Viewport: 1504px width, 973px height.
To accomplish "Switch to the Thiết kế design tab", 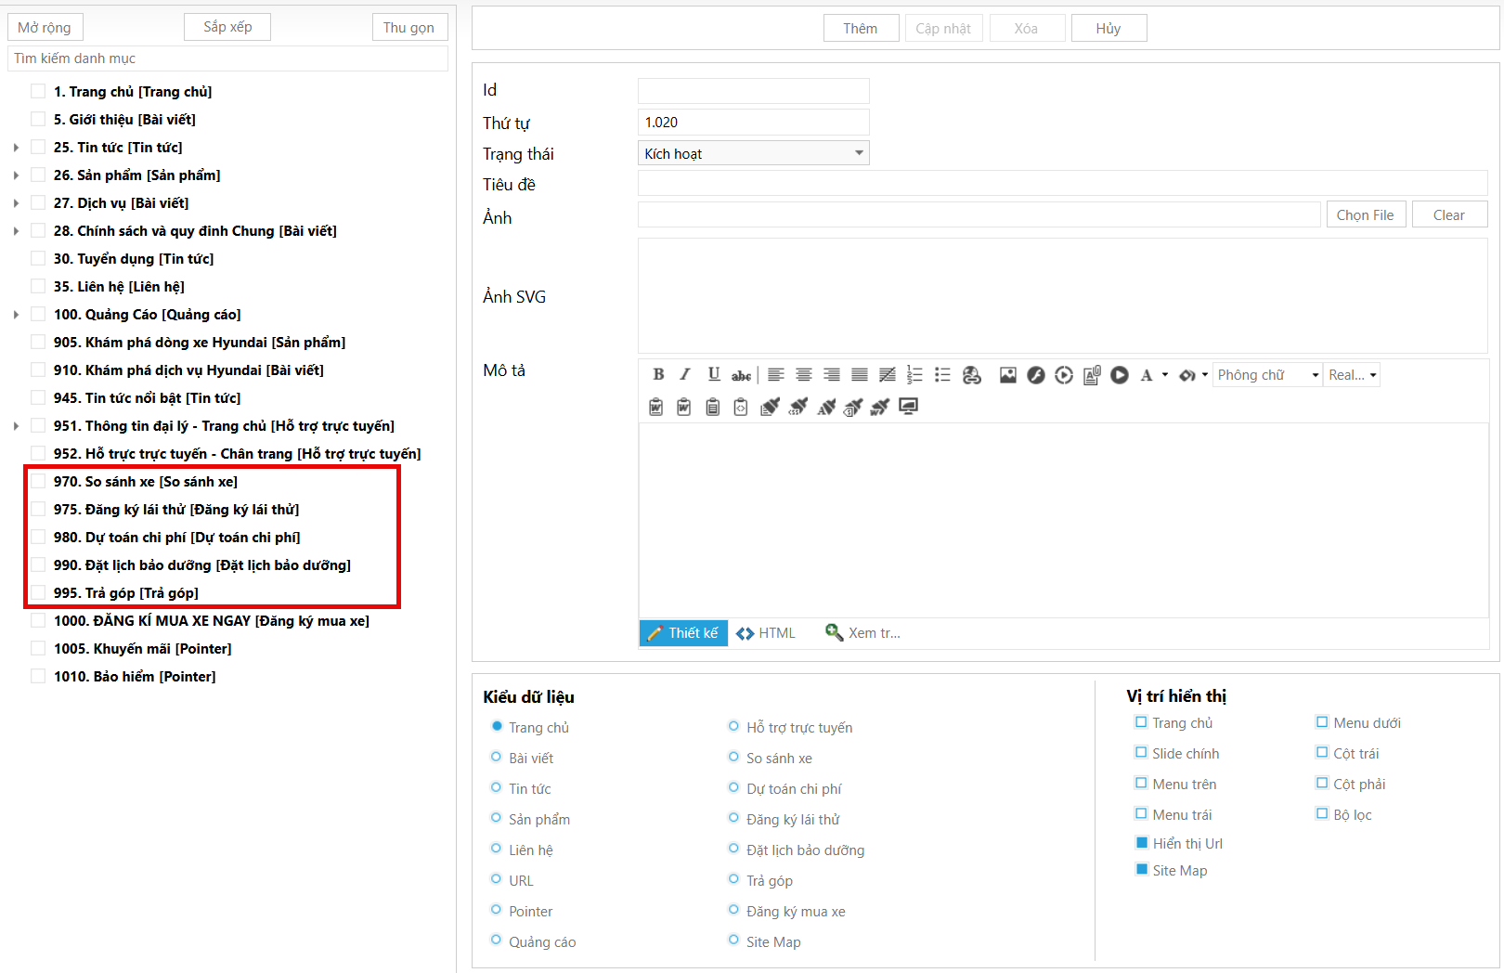I will 683,633.
